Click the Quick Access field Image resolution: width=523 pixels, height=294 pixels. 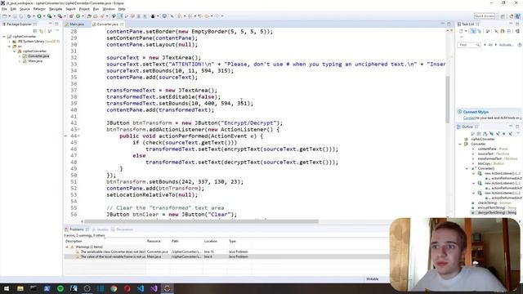(x=485, y=16)
